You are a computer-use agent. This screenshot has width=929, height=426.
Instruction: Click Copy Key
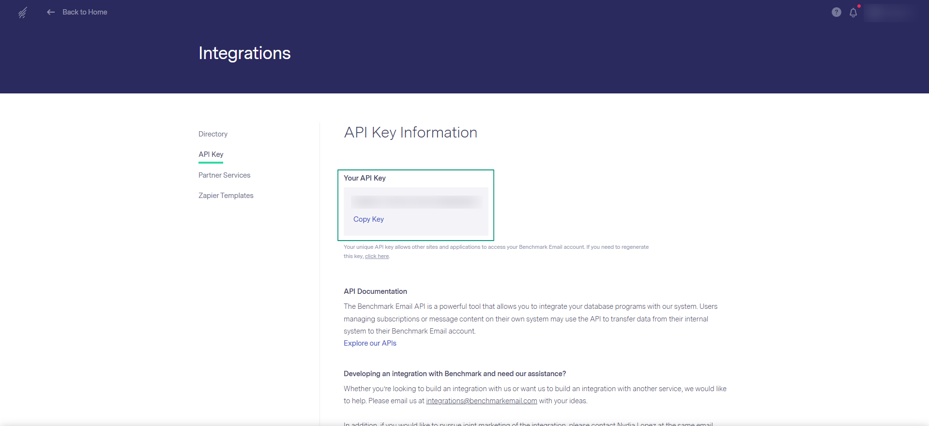(368, 219)
